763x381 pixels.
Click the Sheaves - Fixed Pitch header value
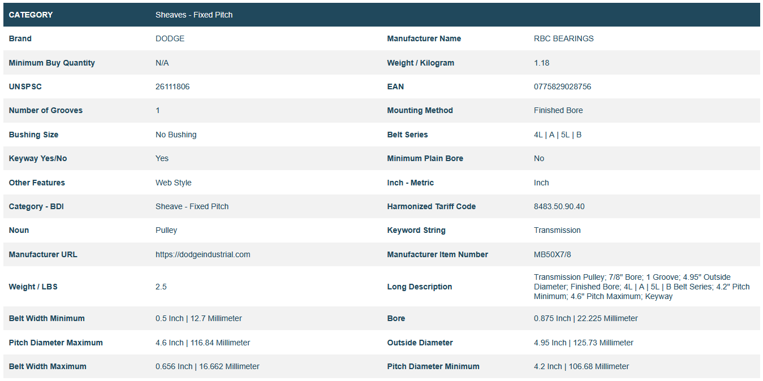coord(194,15)
